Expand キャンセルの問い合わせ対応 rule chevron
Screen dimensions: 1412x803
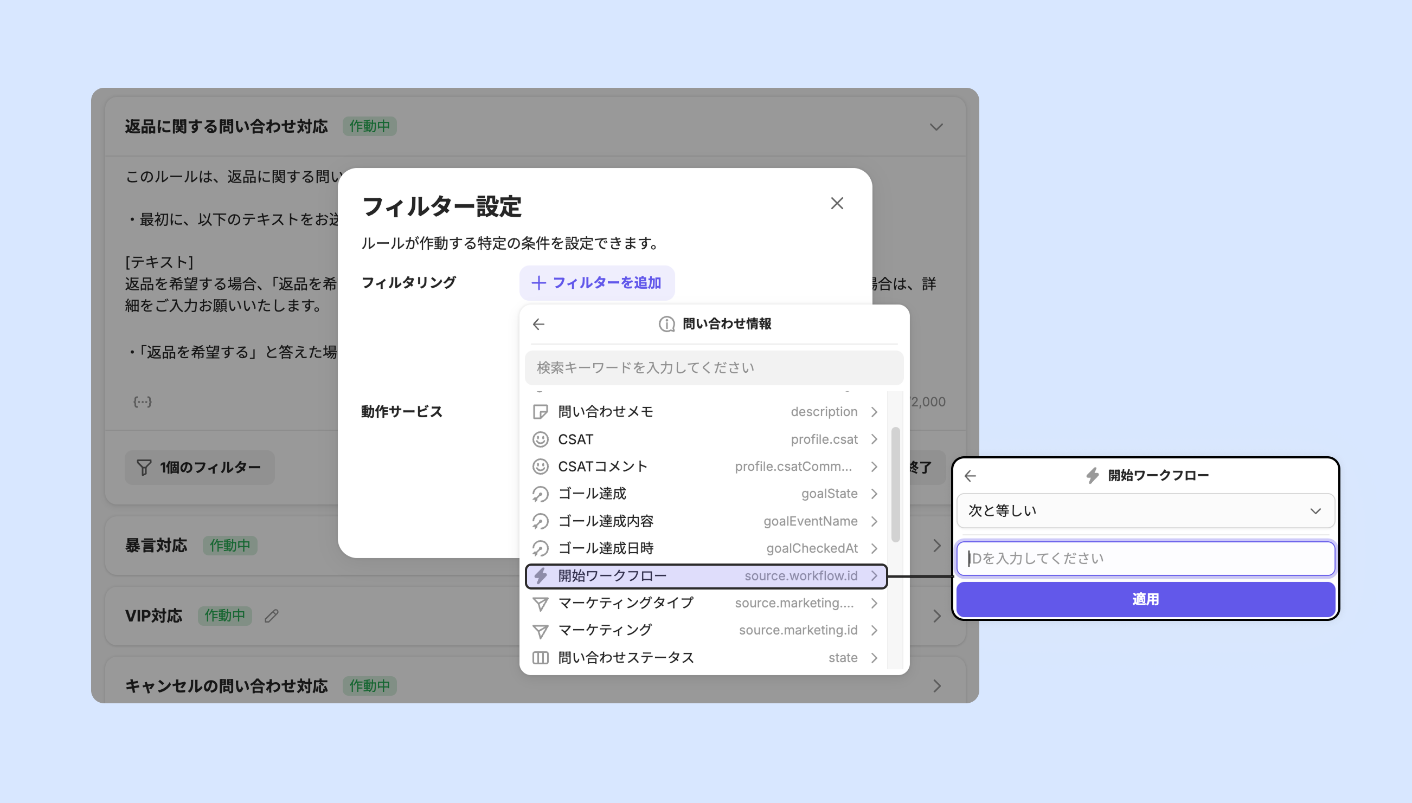point(936,686)
